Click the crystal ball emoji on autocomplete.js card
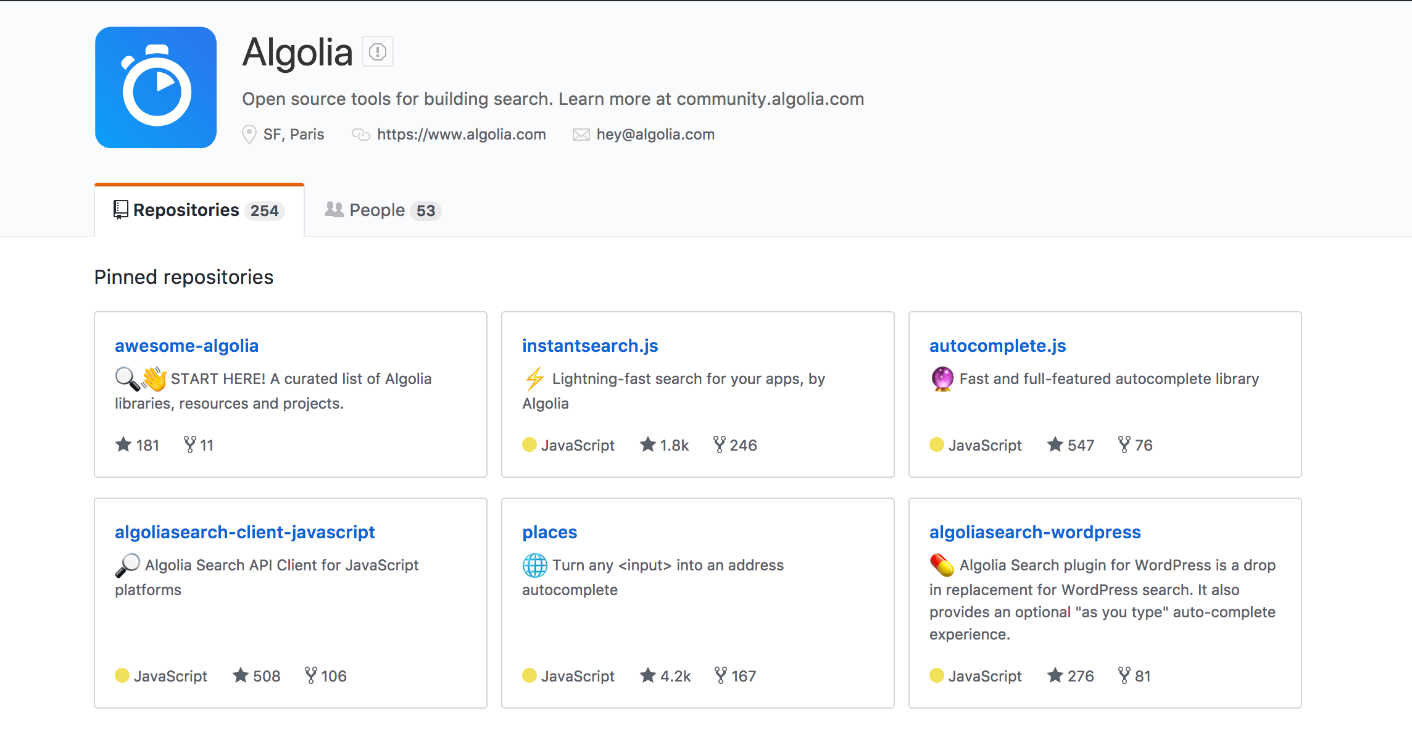 pos(942,378)
